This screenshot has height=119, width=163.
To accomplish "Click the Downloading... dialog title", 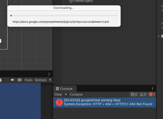I will click(64, 8).
